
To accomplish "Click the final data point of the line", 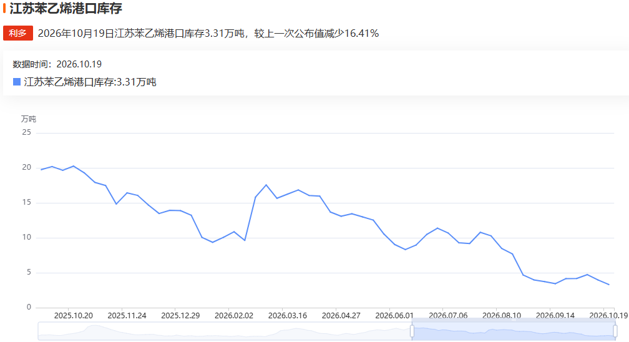I will pos(609,285).
